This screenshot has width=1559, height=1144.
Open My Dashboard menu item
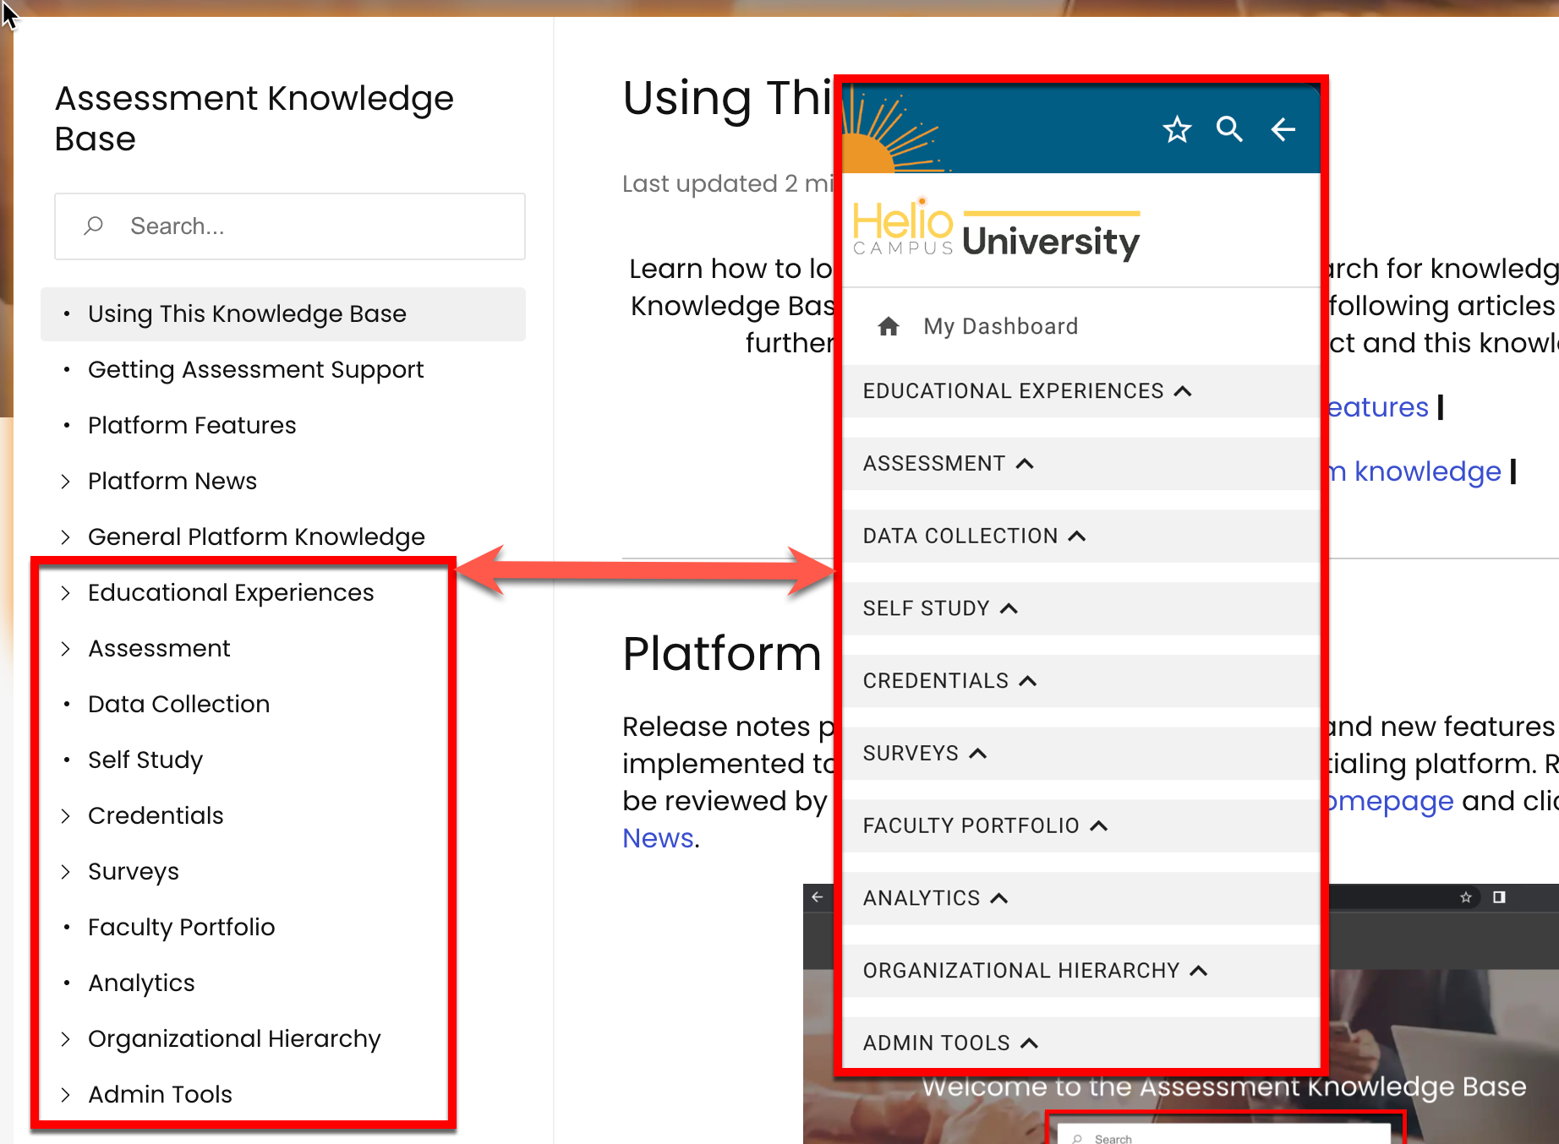(1000, 326)
